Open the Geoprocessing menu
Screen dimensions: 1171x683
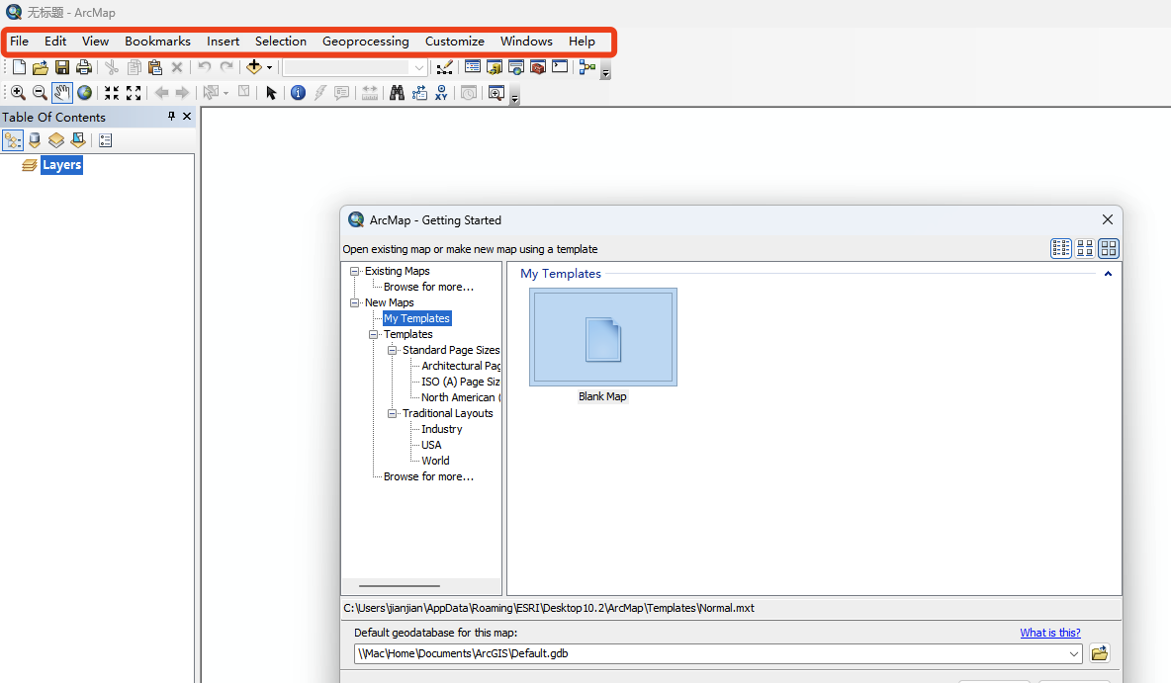[366, 42]
